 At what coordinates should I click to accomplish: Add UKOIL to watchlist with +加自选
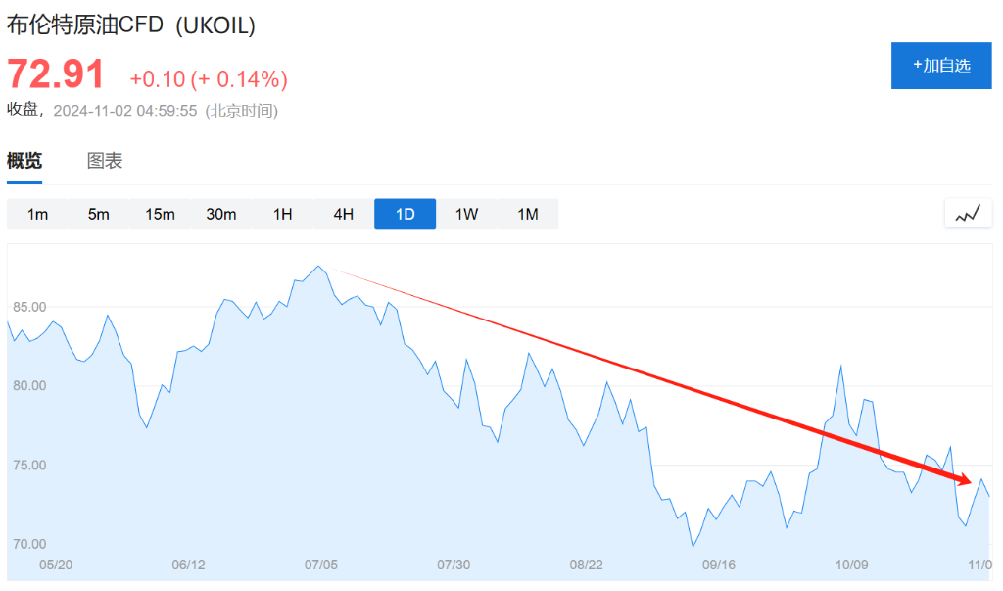point(941,66)
